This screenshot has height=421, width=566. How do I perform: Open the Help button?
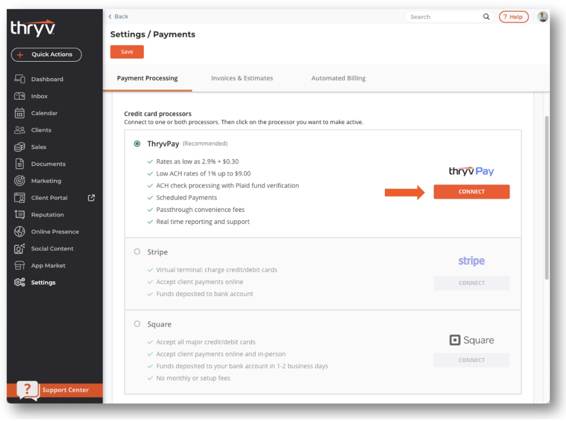point(513,17)
